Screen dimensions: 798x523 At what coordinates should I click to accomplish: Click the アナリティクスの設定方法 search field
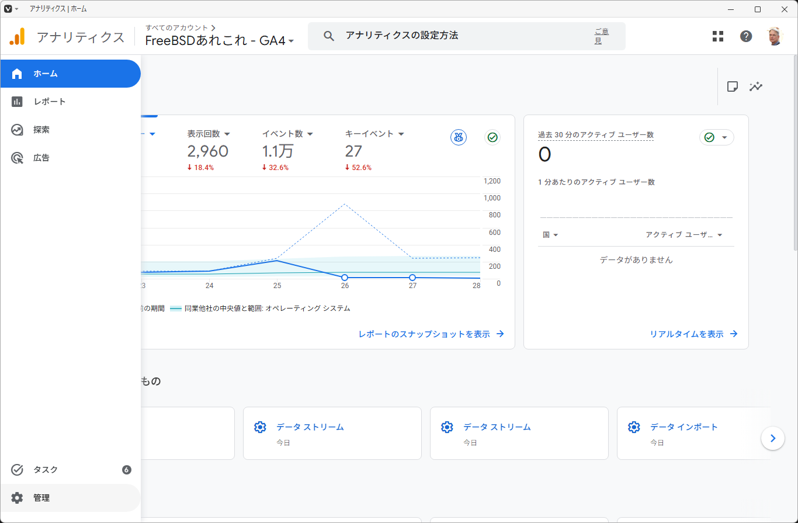point(466,36)
